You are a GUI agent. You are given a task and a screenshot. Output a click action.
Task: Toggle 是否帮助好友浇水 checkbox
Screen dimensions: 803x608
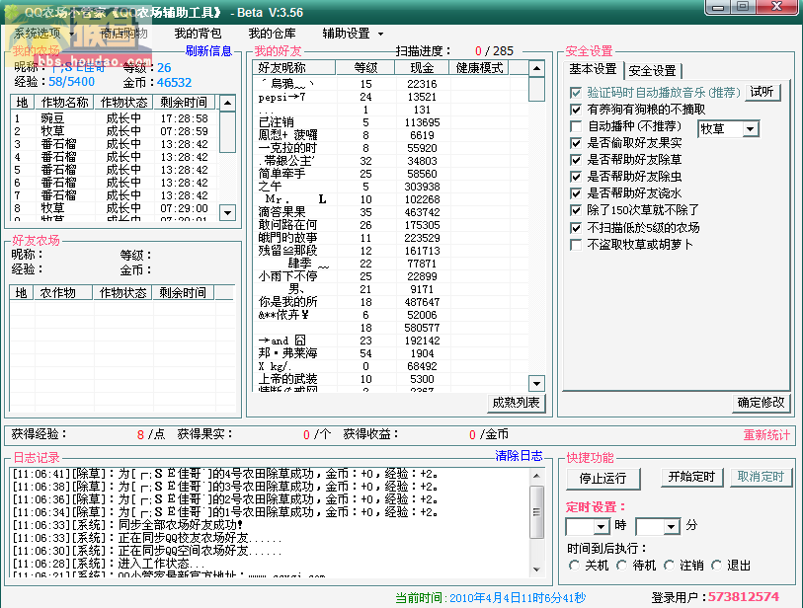tap(576, 194)
